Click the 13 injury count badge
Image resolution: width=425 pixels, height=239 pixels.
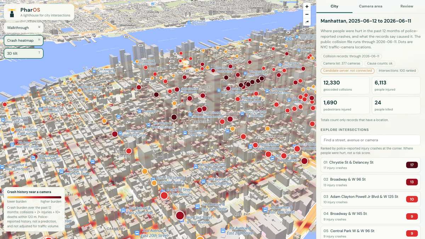tap(412, 182)
